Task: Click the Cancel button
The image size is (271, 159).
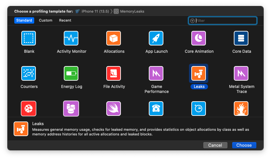Action: (215, 145)
